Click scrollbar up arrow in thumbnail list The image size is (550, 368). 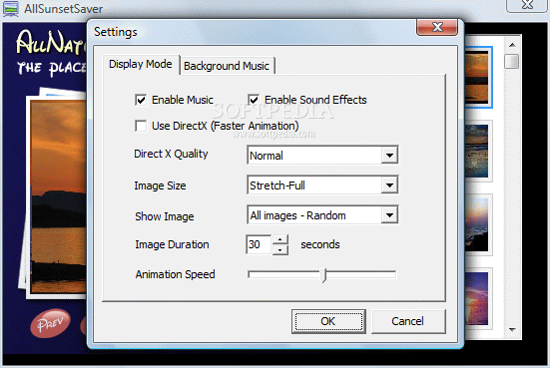(x=512, y=45)
